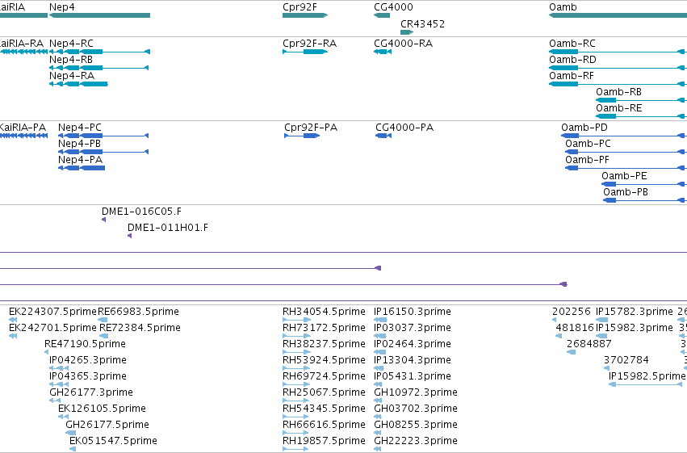The image size is (687, 453).
Task: Click the Cpr92F gene feature
Action: (305, 15)
